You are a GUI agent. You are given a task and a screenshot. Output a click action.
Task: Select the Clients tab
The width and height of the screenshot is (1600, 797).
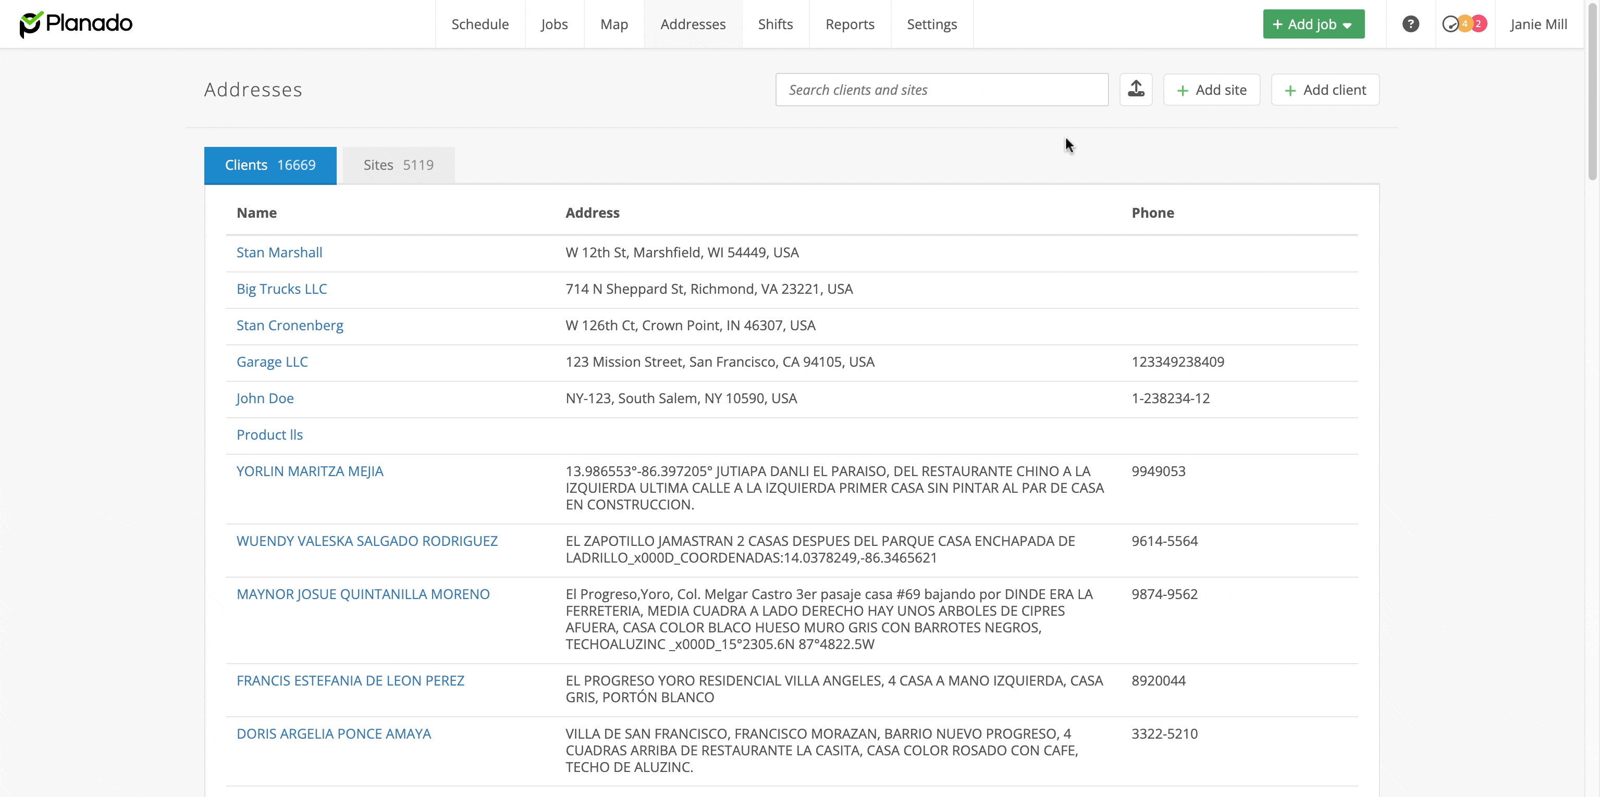coord(270,165)
